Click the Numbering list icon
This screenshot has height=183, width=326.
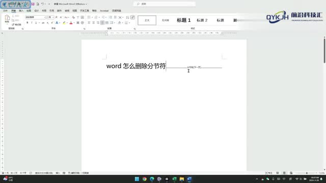tap(96, 17)
